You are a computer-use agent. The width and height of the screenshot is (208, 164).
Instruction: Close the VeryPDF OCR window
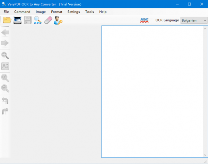click(202, 4)
